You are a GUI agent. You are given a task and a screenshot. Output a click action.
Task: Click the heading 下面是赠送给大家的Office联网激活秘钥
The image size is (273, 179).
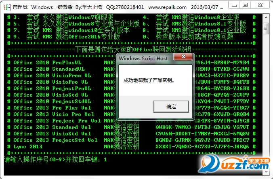coord(133,50)
